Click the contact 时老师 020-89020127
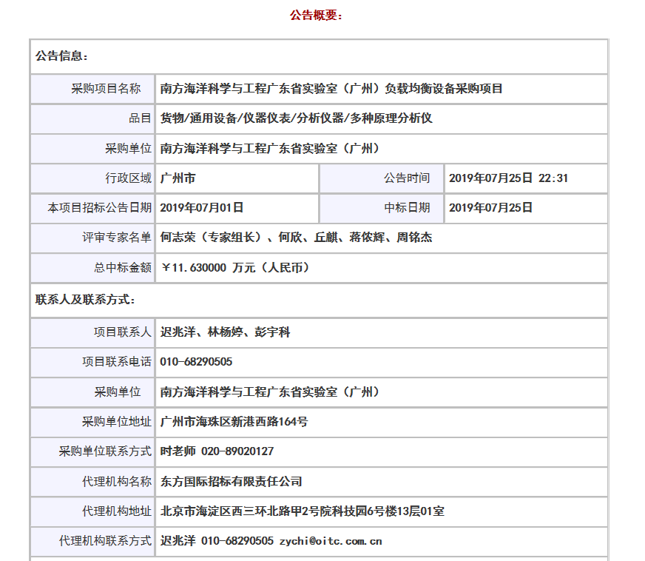Viewport: 645px width, 561px height. (x=217, y=451)
